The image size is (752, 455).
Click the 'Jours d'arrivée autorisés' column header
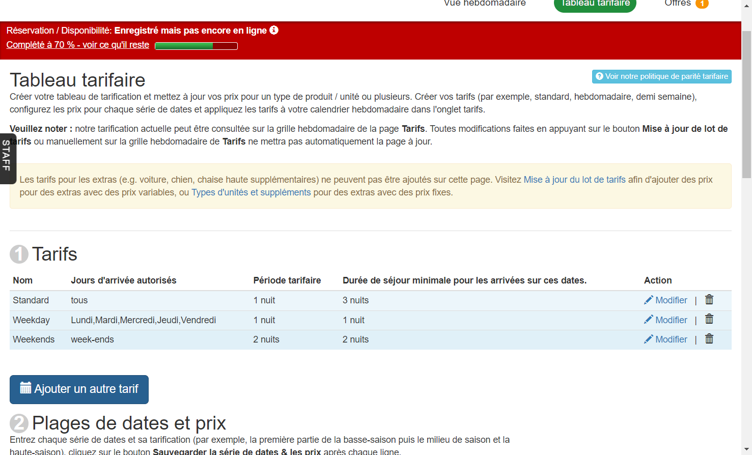(124, 280)
